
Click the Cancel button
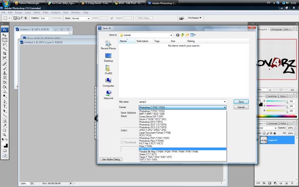(x=241, y=107)
